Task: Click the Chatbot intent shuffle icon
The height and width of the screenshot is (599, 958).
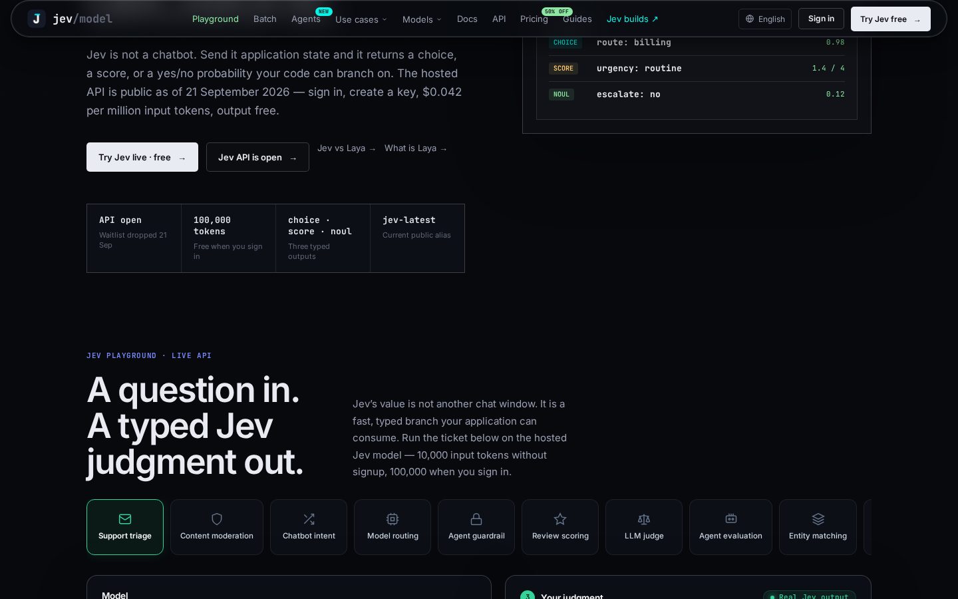Action: point(309,519)
